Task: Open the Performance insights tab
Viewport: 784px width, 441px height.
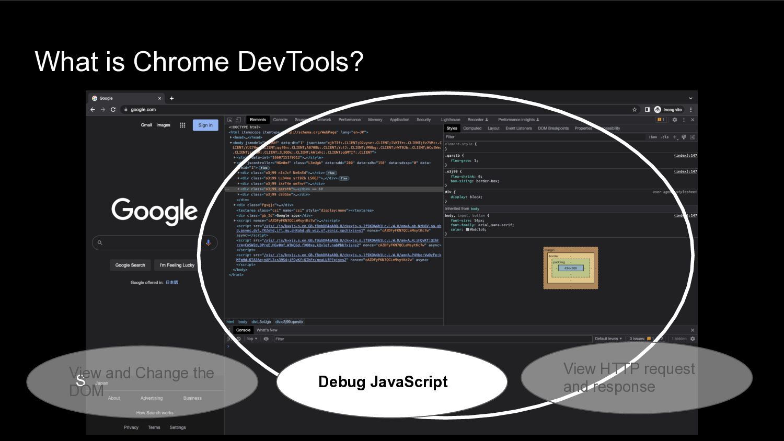Action: (x=518, y=120)
